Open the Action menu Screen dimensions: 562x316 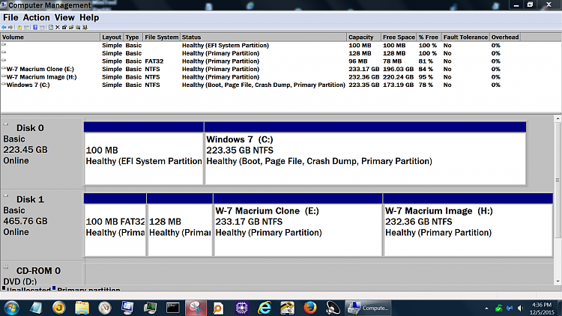click(36, 17)
